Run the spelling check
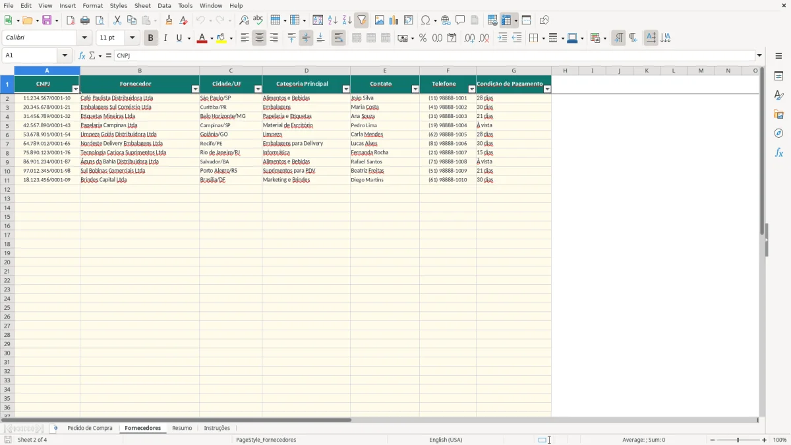Screen dimensions: 791x445 pos(258,20)
